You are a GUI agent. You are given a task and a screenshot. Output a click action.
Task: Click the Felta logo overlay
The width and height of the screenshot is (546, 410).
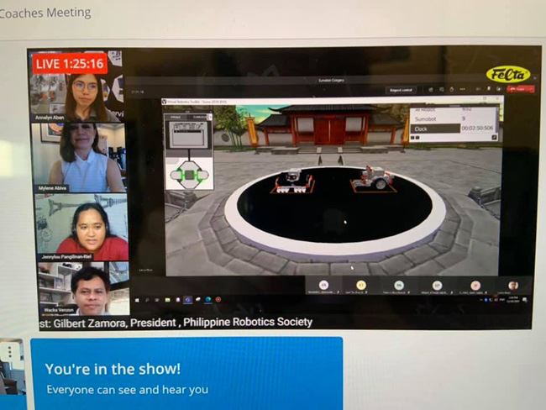[x=508, y=74]
